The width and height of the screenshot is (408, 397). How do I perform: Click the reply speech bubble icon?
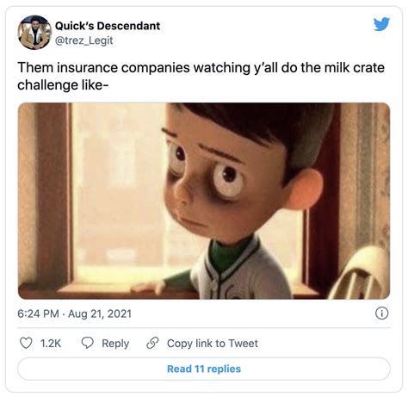87,343
